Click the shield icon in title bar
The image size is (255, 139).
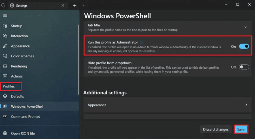pos(3,5)
